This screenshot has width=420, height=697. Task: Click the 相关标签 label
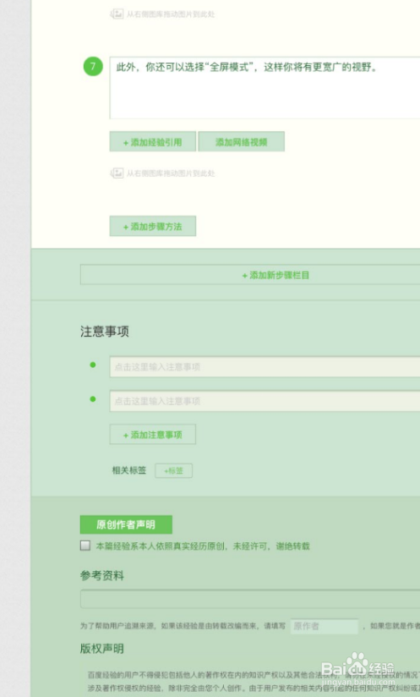129,470
